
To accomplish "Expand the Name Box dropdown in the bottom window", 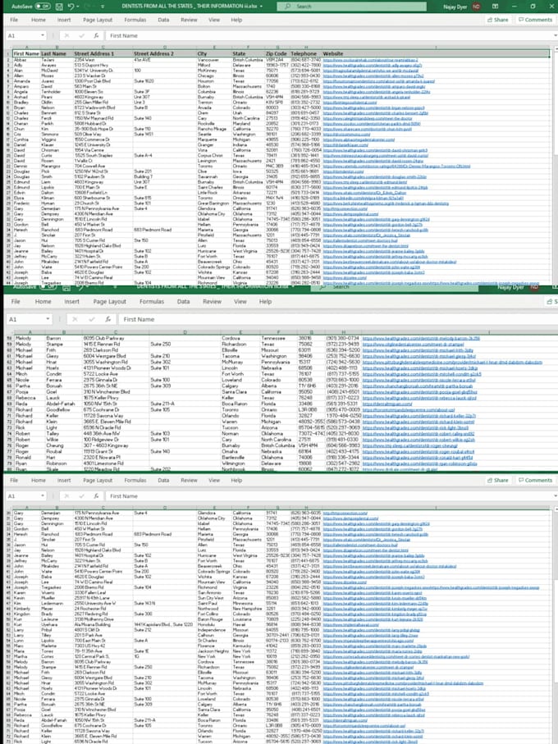I will click(43, 495).
